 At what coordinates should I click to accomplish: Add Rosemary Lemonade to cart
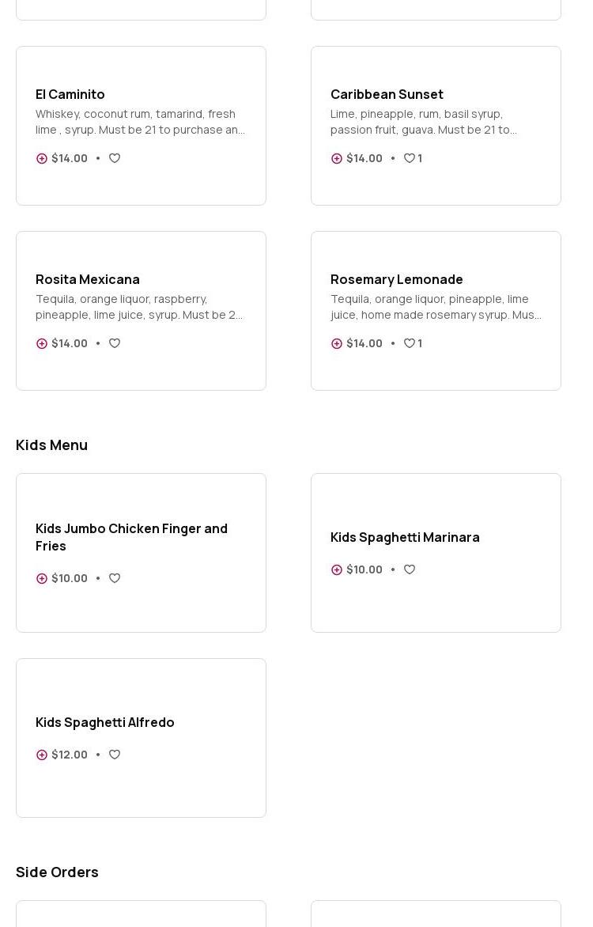[337, 343]
